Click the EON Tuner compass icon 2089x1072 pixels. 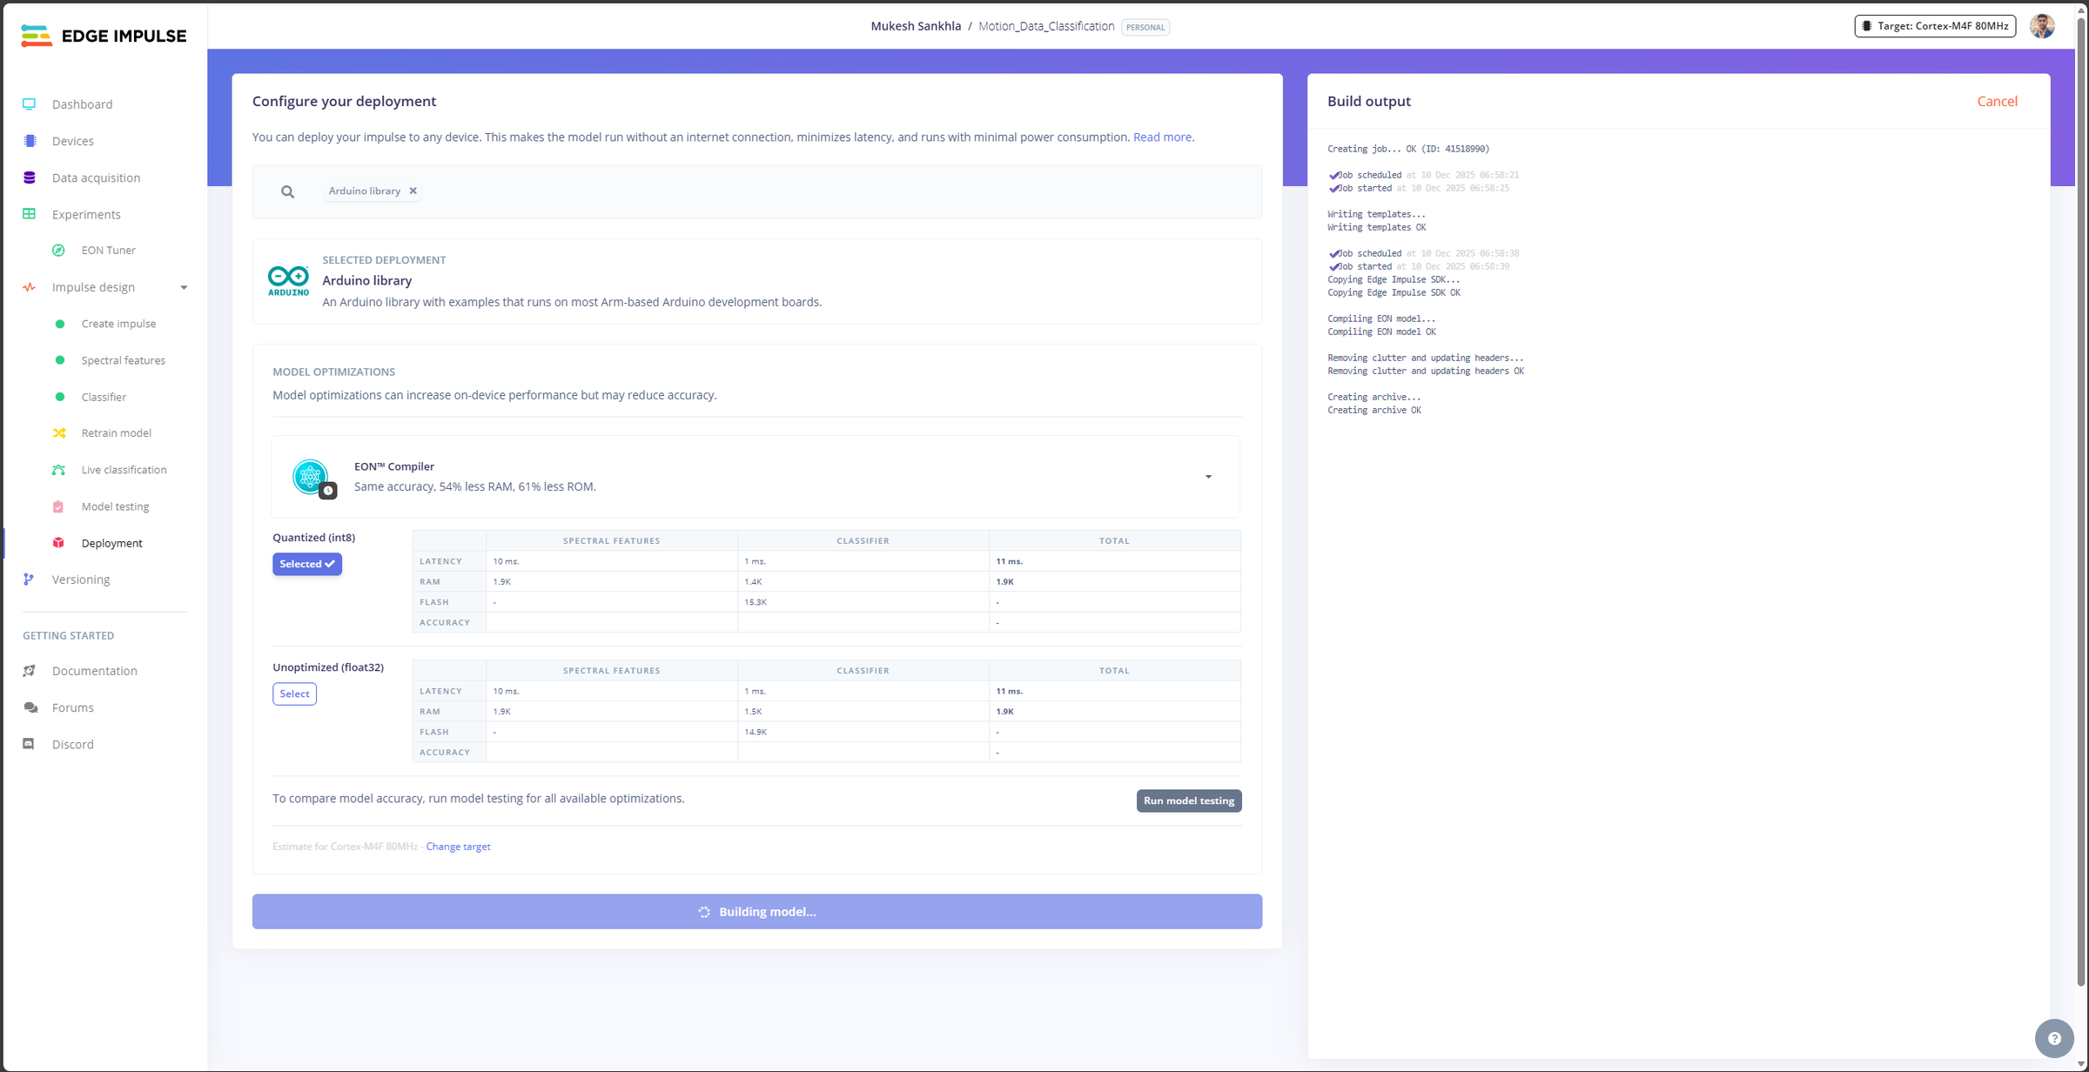click(x=58, y=251)
